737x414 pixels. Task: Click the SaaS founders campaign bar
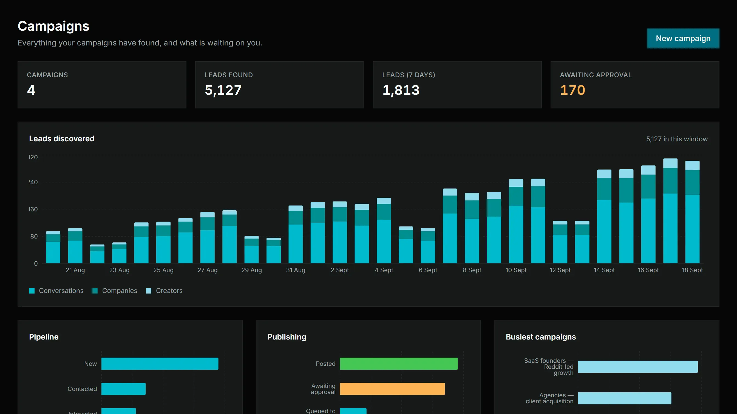click(x=638, y=367)
